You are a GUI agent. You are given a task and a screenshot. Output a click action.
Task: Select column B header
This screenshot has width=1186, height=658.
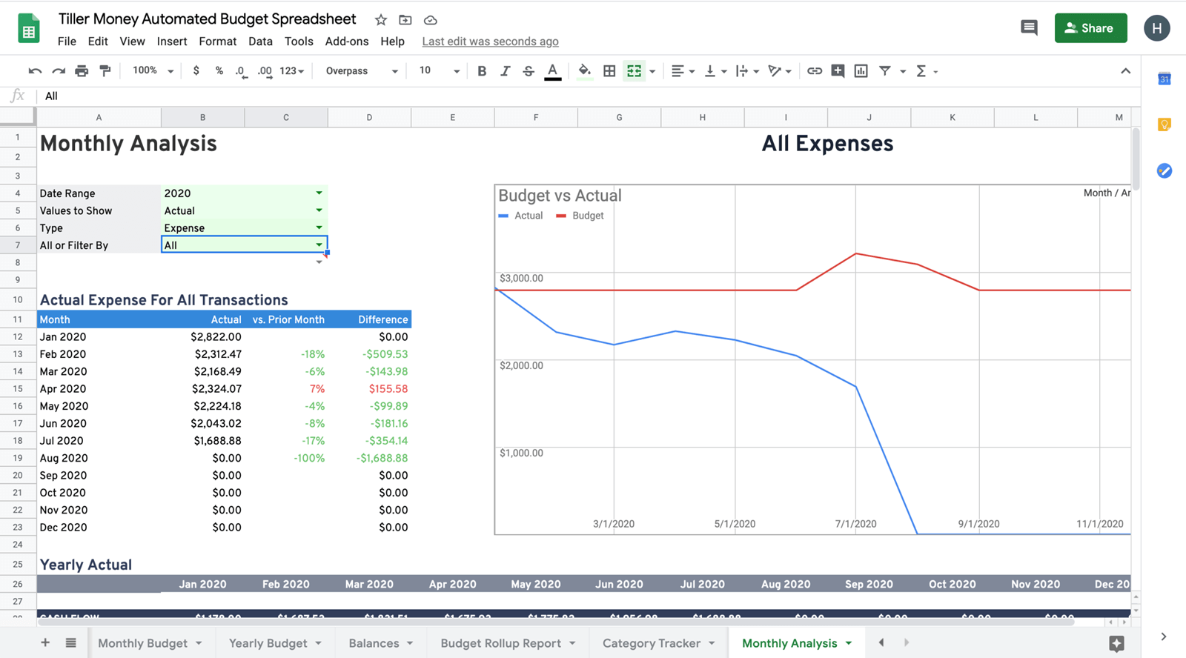(202, 117)
